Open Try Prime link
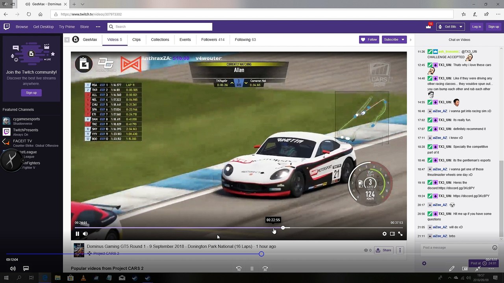 67,27
